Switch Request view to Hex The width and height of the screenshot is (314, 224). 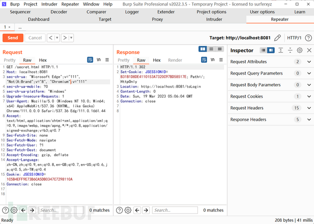pyautogui.click(x=43, y=60)
